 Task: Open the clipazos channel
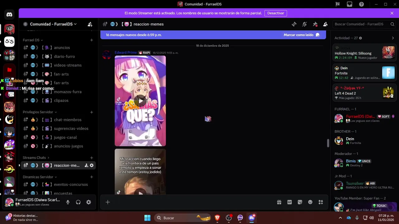pos(58,100)
